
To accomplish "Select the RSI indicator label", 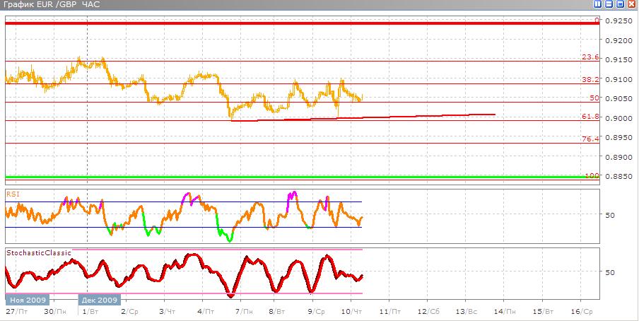I will click(13, 192).
